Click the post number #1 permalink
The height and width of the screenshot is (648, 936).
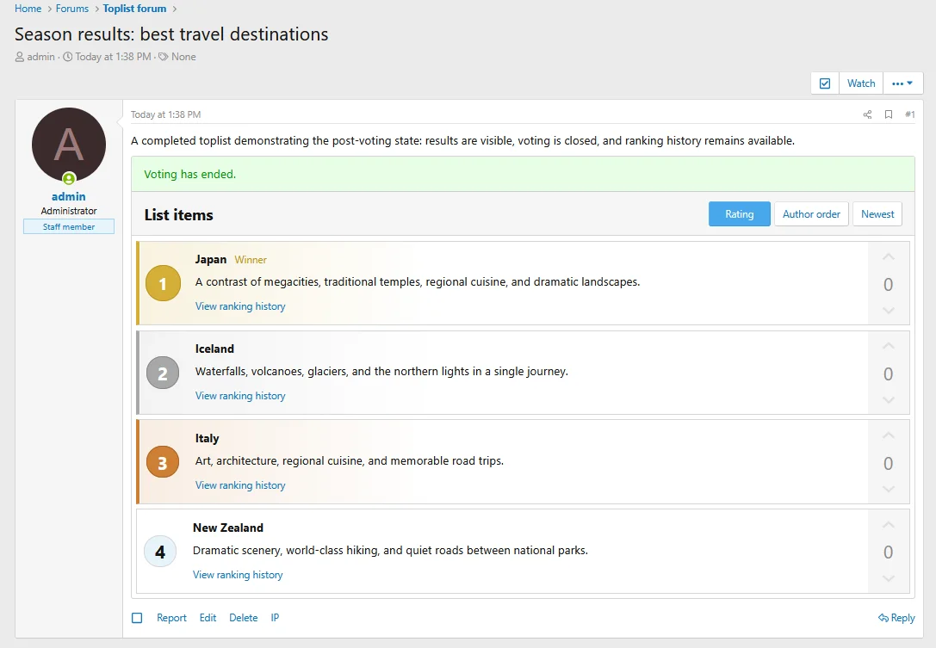coord(909,114)
